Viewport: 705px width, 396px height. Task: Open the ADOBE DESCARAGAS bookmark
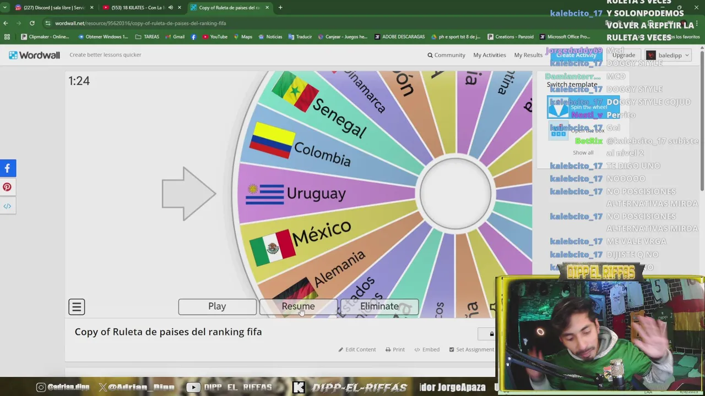coord(399,37)
